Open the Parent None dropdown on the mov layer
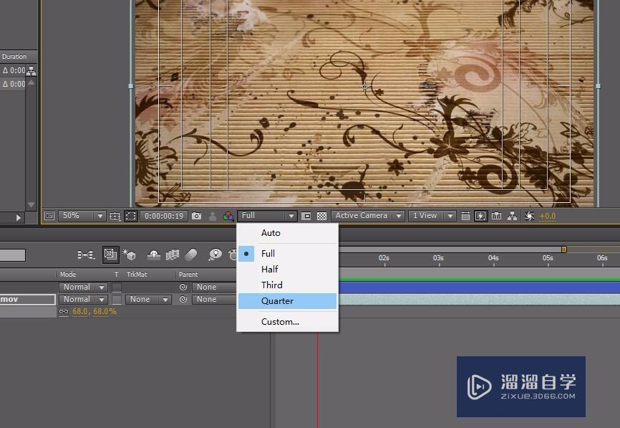 [x=214, y=300]
